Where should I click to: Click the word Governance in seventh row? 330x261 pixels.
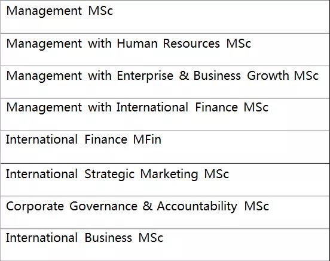click(x=103, y=206)
